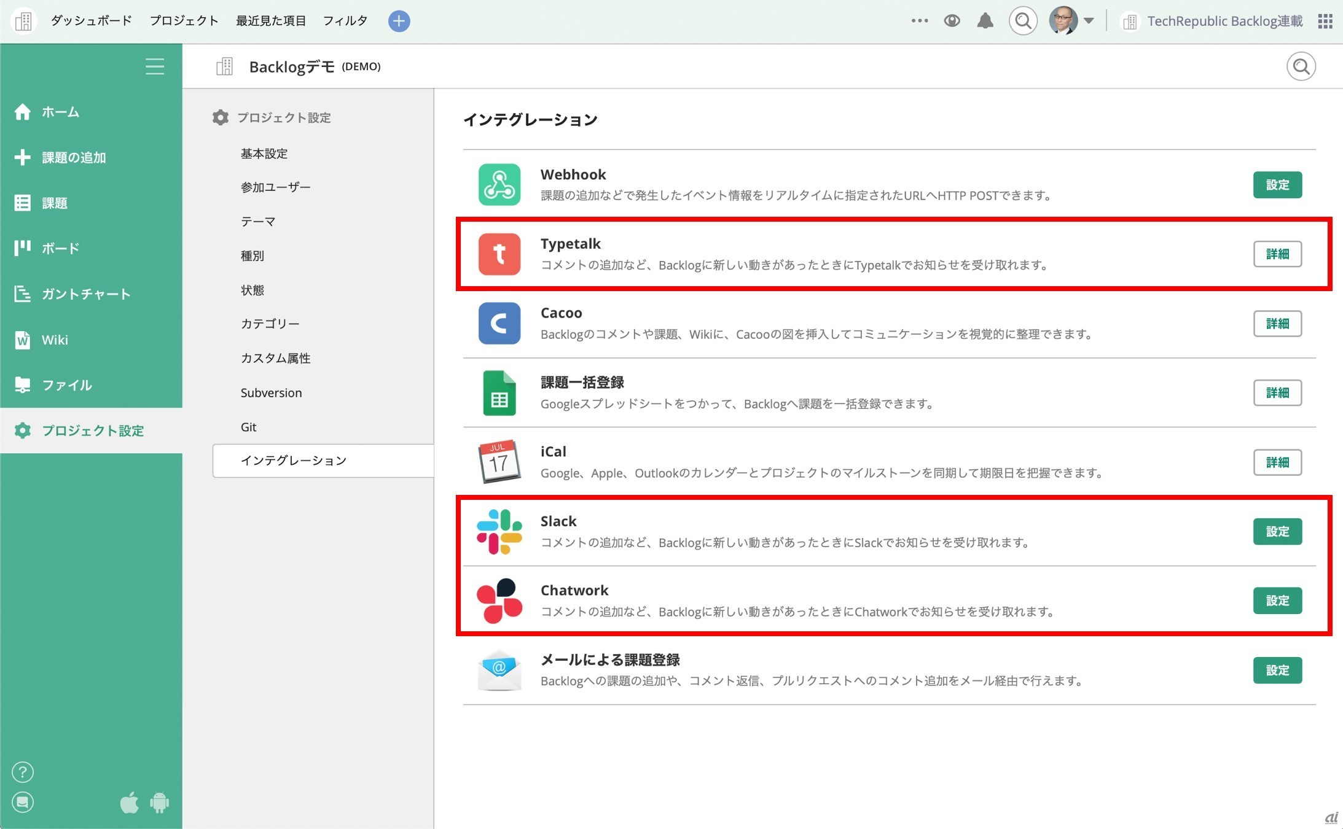The image size is (1343, 829).
Task: Open Wiki from the sidebar
Action: tap(55, 340)
